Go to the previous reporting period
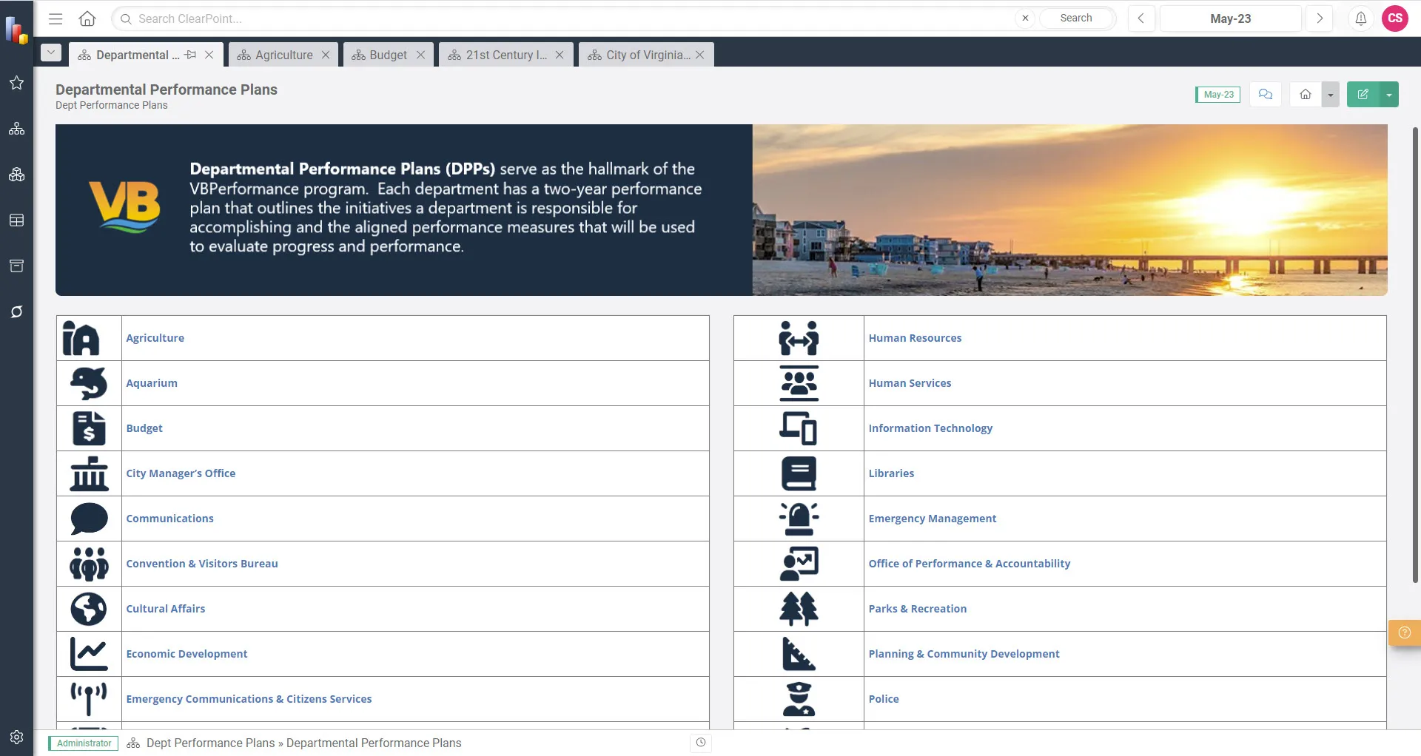This screenshot has width=1421, height=756. [1141, 18]
